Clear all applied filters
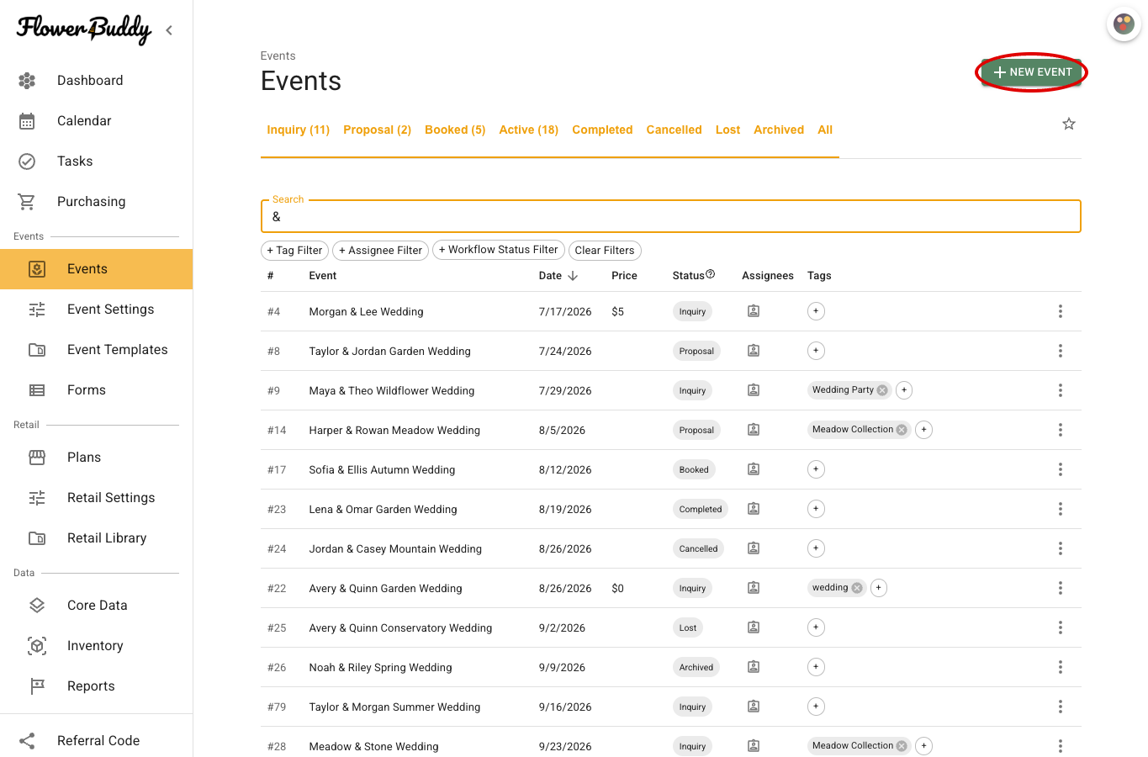 point(605,251)
